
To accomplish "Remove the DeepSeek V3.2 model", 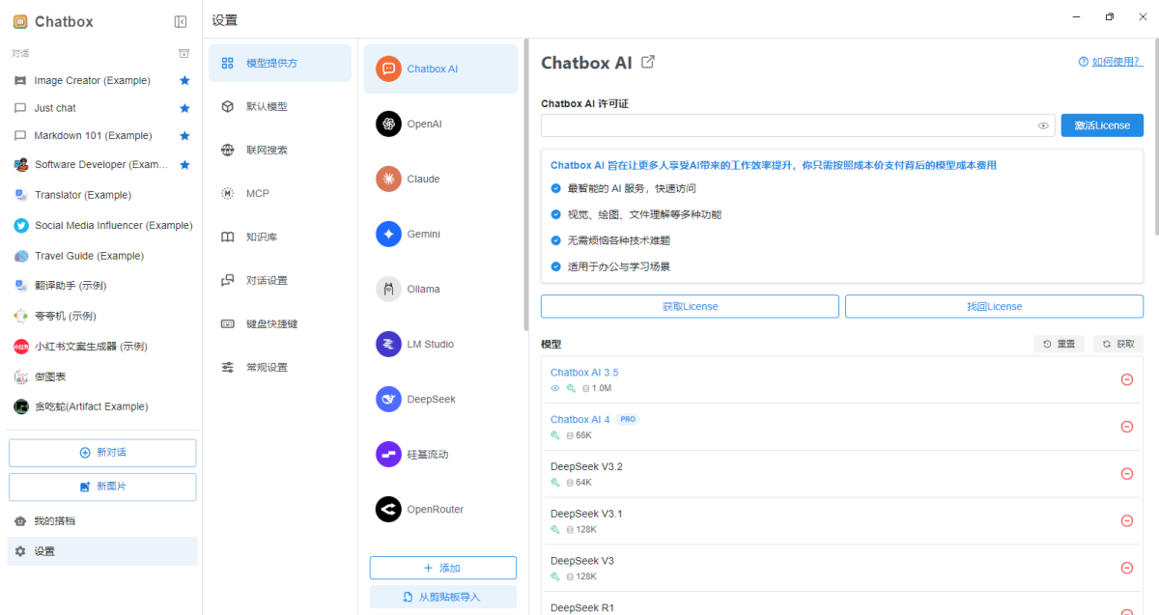I will click(x=1127, y=473).
